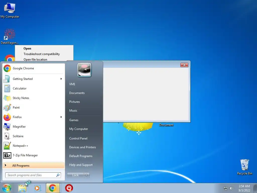This screenshot has width=257, height=193.
Task: Switch to Chrome in the taskbar
Action: coord(53,188)
